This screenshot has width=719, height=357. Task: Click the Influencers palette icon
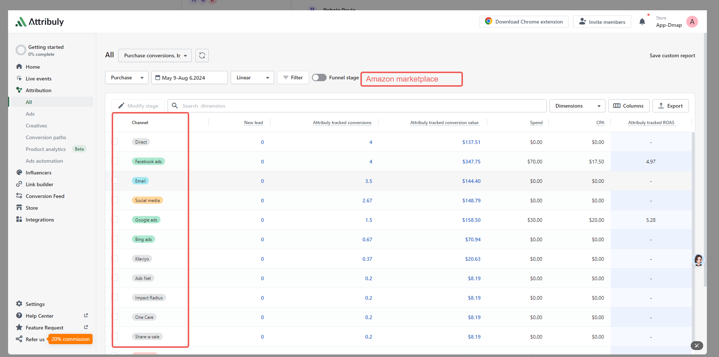point(19,172)
